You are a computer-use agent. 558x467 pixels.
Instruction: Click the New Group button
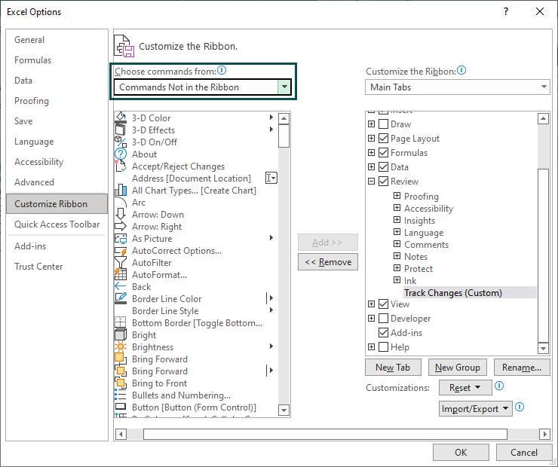457,367
